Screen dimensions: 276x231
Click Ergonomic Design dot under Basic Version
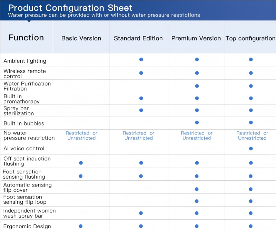pyautogui.click(x=80, y=226)
